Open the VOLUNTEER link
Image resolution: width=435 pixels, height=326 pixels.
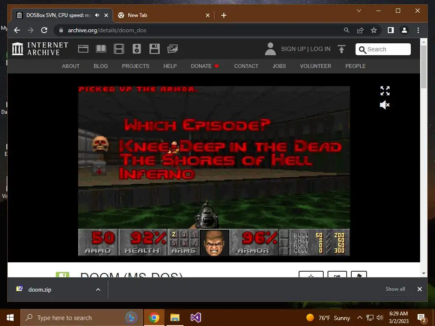click(316, 66)
